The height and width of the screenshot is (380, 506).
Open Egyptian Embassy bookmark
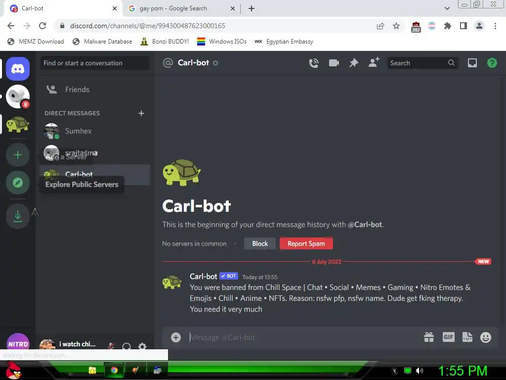coord(284,42)
